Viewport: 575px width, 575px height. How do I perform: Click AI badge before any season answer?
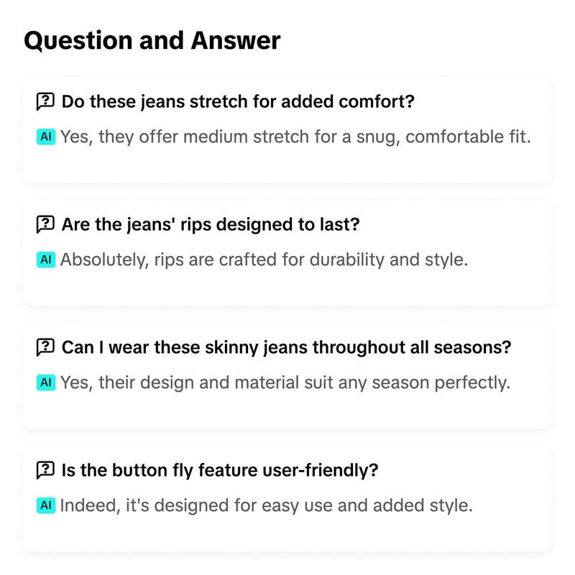pyautogui.click(x=46, y=382)
